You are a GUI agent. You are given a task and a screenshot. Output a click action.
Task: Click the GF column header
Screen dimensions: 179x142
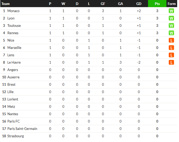coord(103,4)
